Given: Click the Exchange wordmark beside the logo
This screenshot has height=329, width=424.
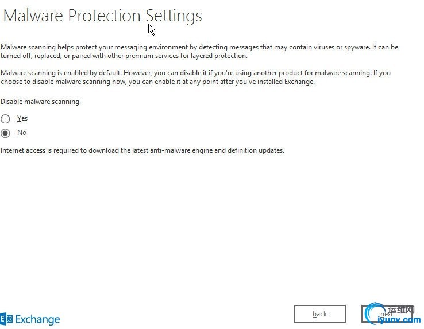Looking at the screenshot, I should point(37,319).
